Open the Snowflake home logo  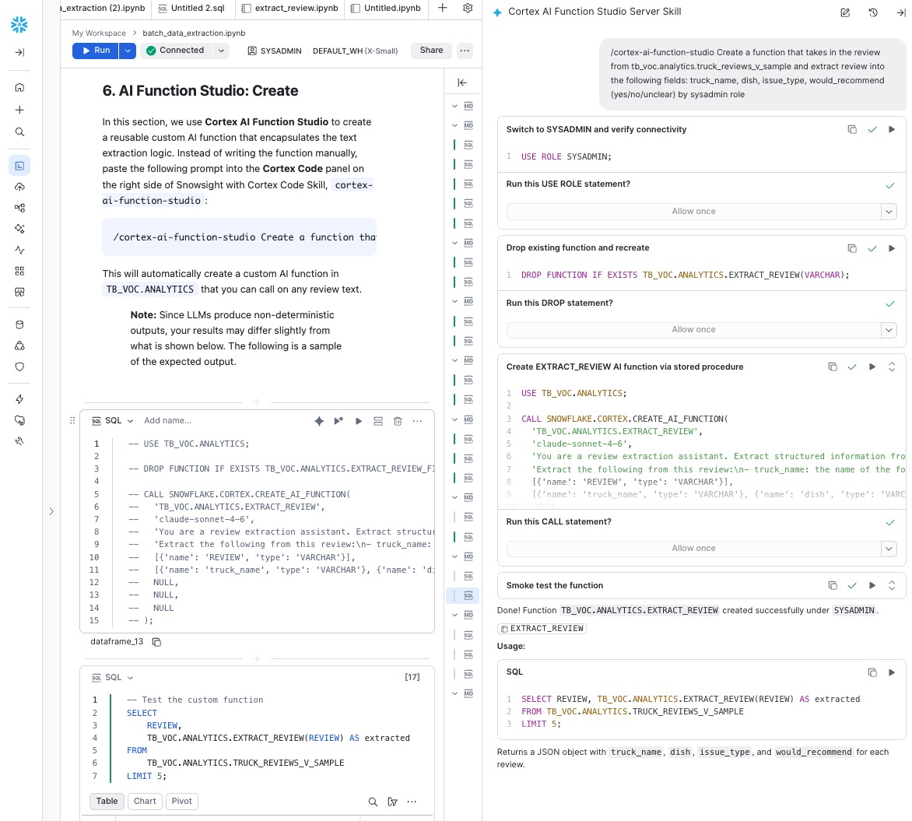point(19,24)
